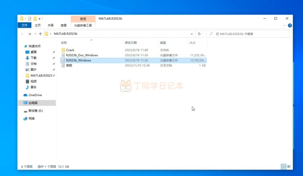Click the Forward navigation arrow
This screenshot has width=303, height=176.
coord(29,34)
